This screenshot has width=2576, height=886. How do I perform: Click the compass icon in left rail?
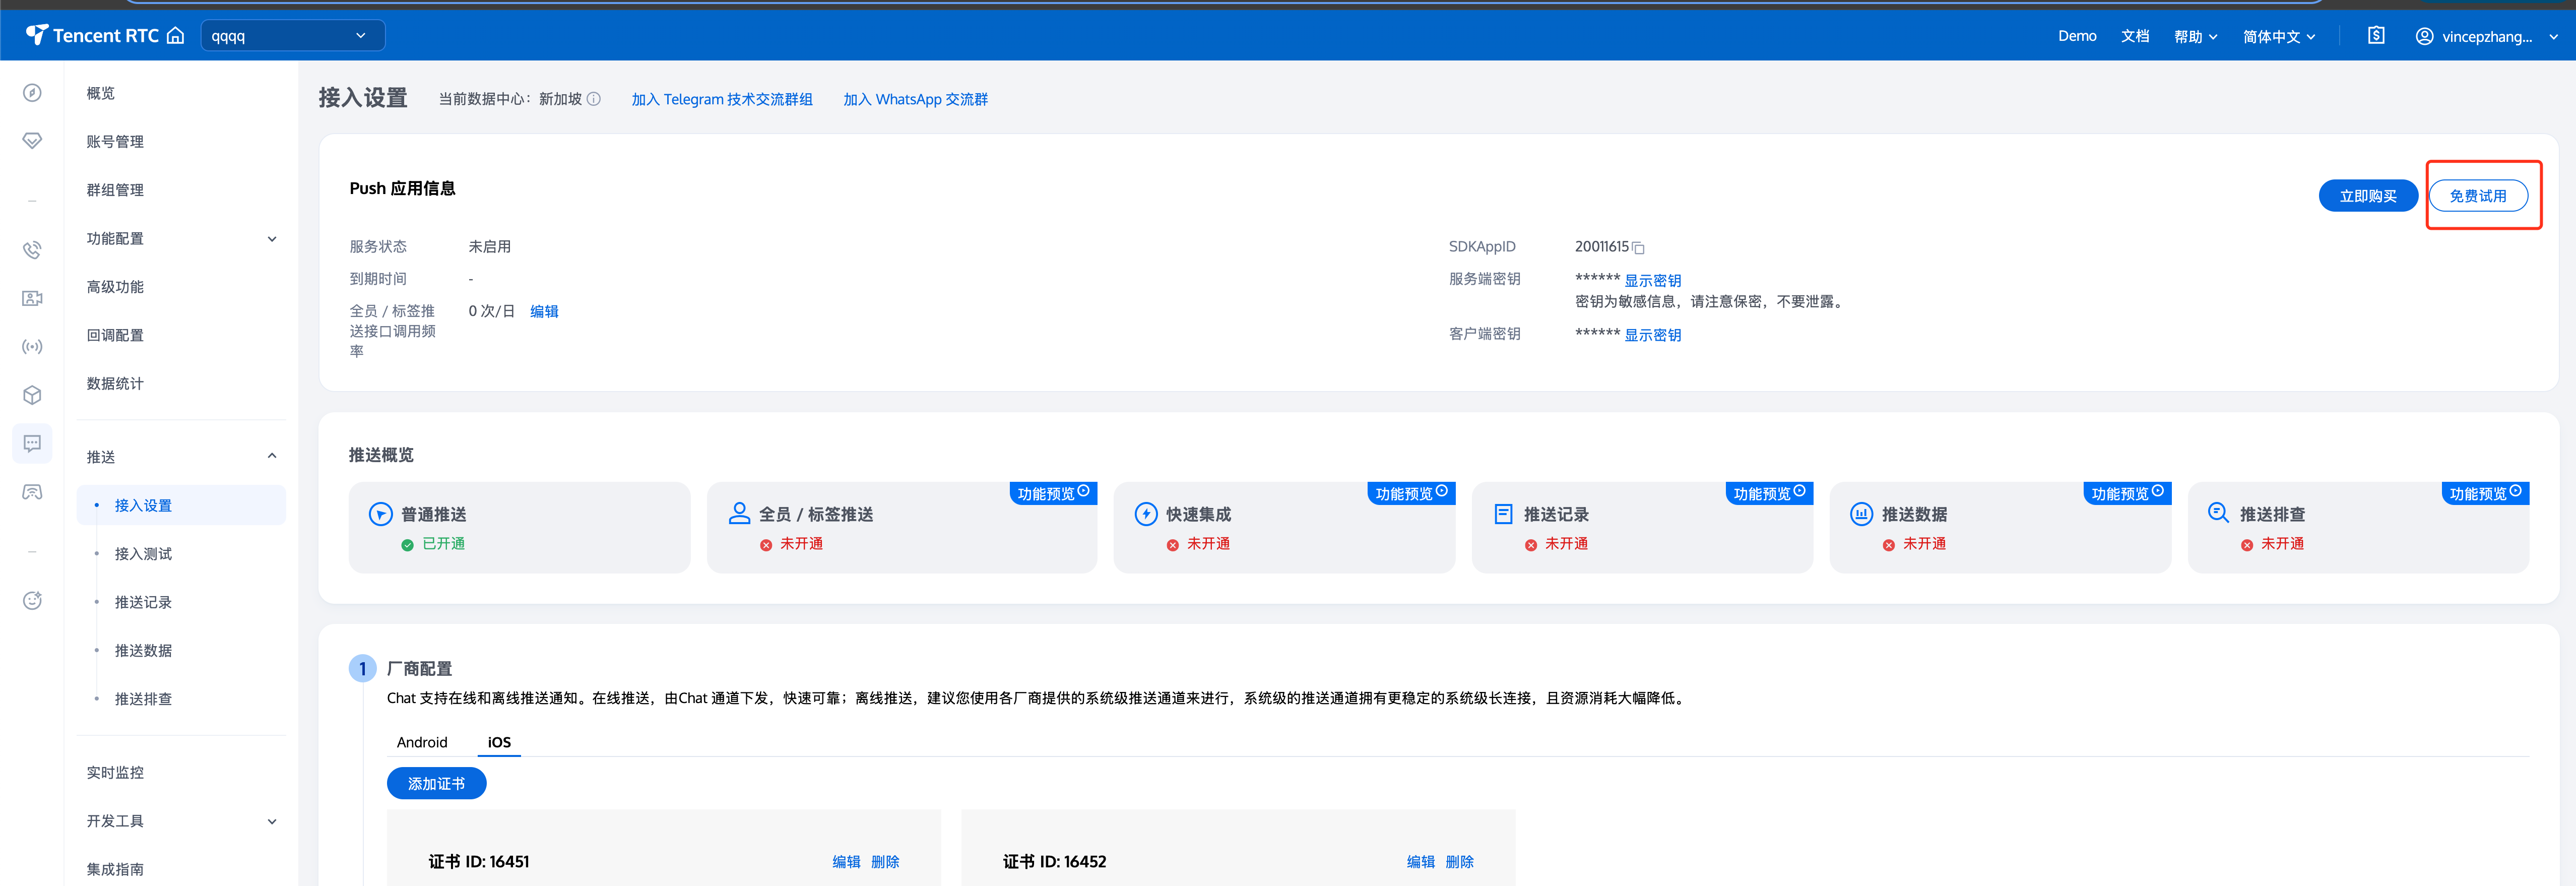click(x=32, y=93)
